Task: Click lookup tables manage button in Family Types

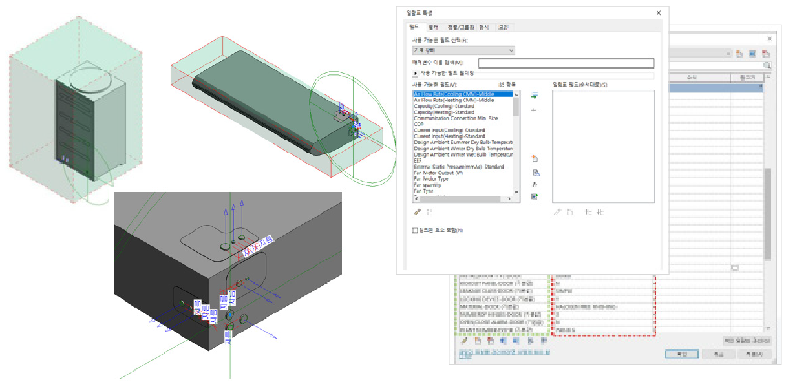Action: point(747,341)
